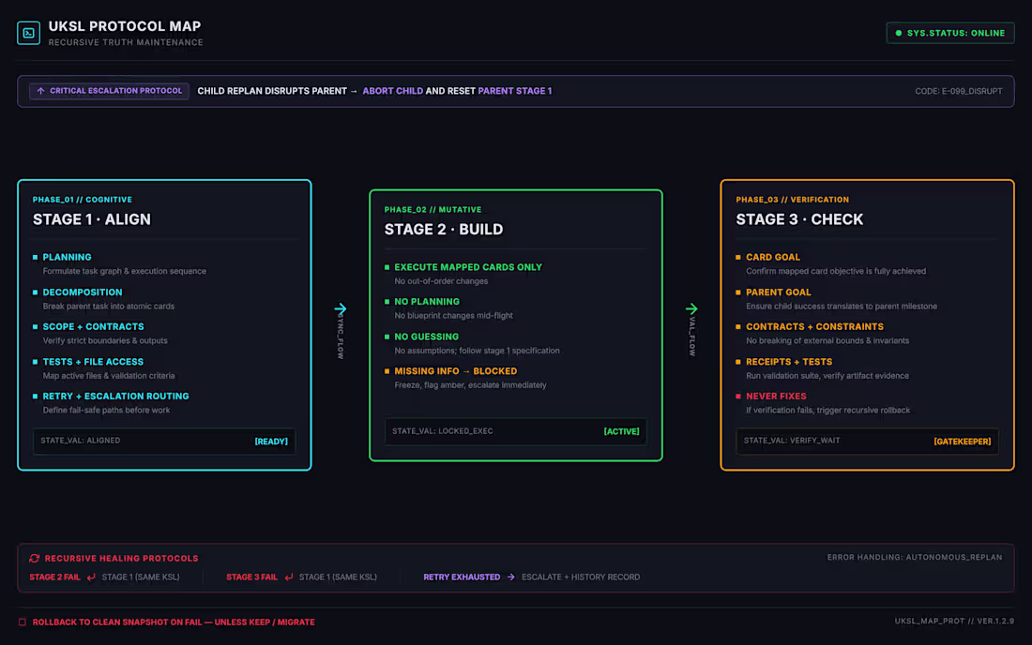
Task: Click the READY status label
Action: (271, 442)
